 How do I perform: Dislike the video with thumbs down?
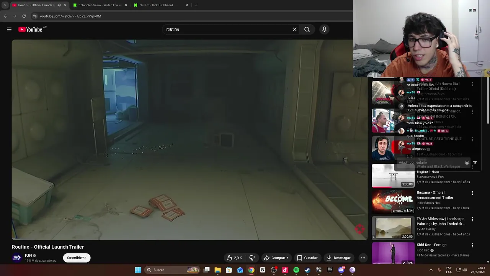pyautogui.click(x=252, y=258)
